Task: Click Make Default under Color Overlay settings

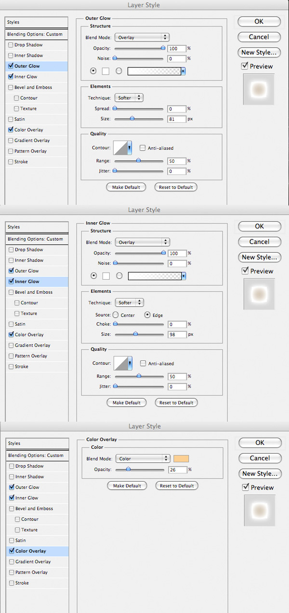Action: tap(127, 485)
